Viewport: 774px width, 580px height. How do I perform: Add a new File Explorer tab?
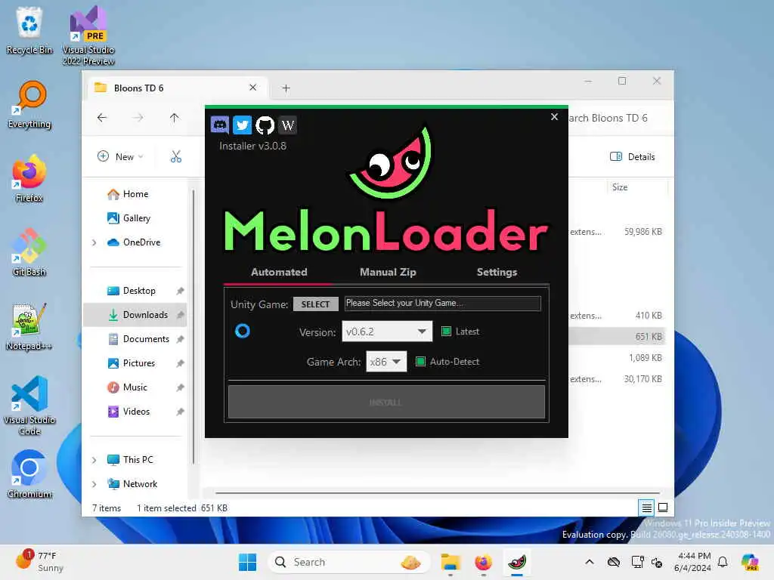point(286,88)
